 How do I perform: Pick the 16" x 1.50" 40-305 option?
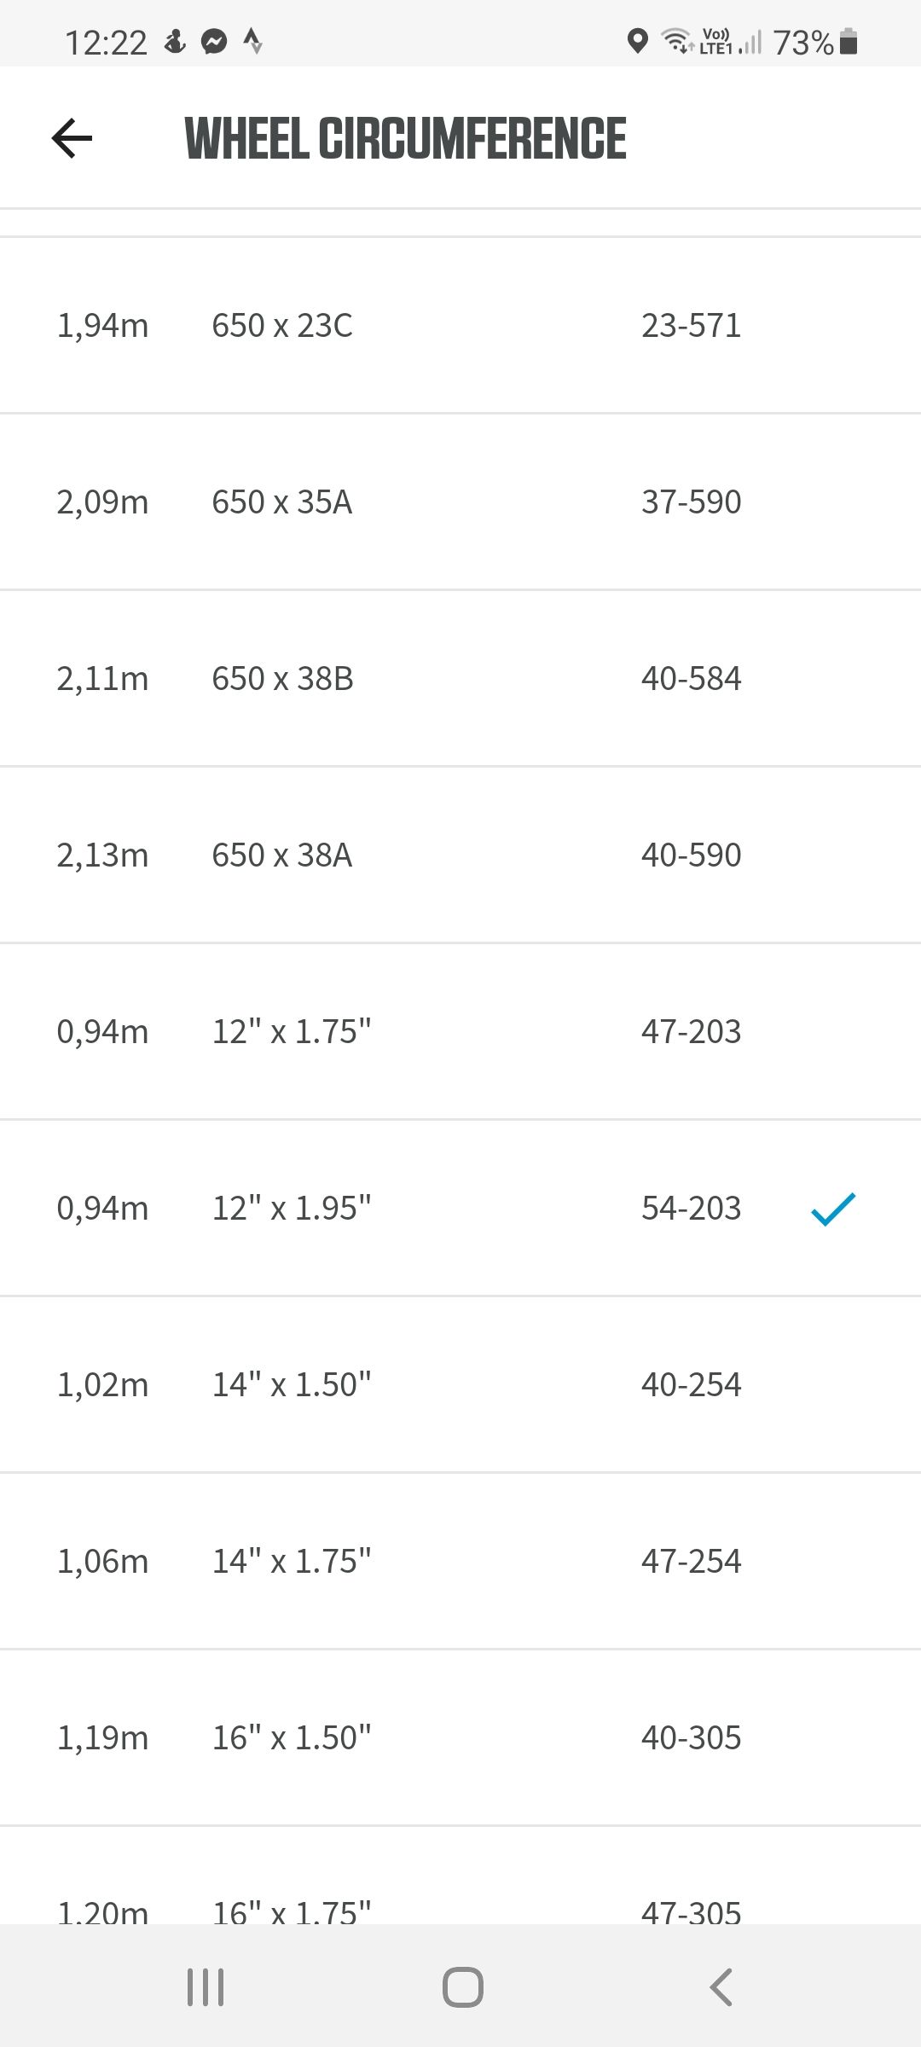click(x=460, y=1738)
